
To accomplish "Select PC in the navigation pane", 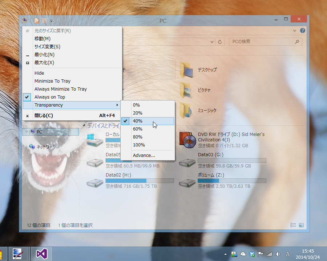I will pos(51,132).
